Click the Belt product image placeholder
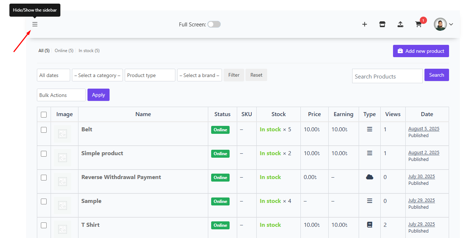The image size is (474, 238). [63, 134]
